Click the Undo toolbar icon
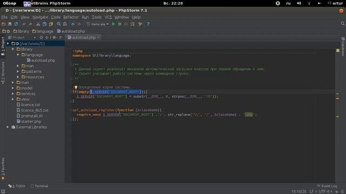Image resolution: width=346 pixels, height=194 pixels. pos(24,24)
